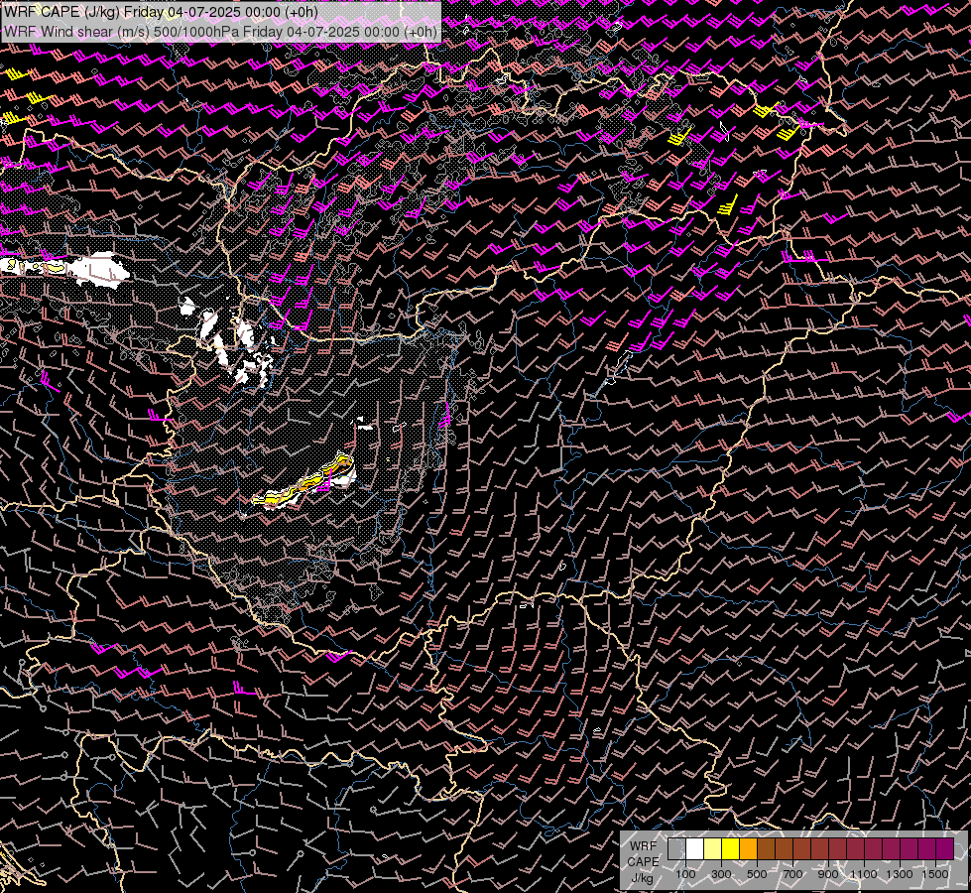Select the orange legend swatch
Image resolution: width=971 pixels, height=893 pixels.
(x=748, y=849)
